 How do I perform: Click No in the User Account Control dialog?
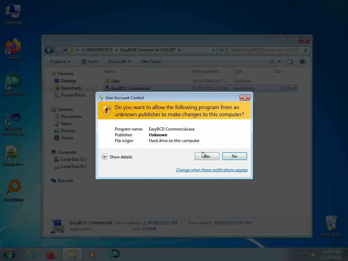pyautogui.click(x=234, y=156)
